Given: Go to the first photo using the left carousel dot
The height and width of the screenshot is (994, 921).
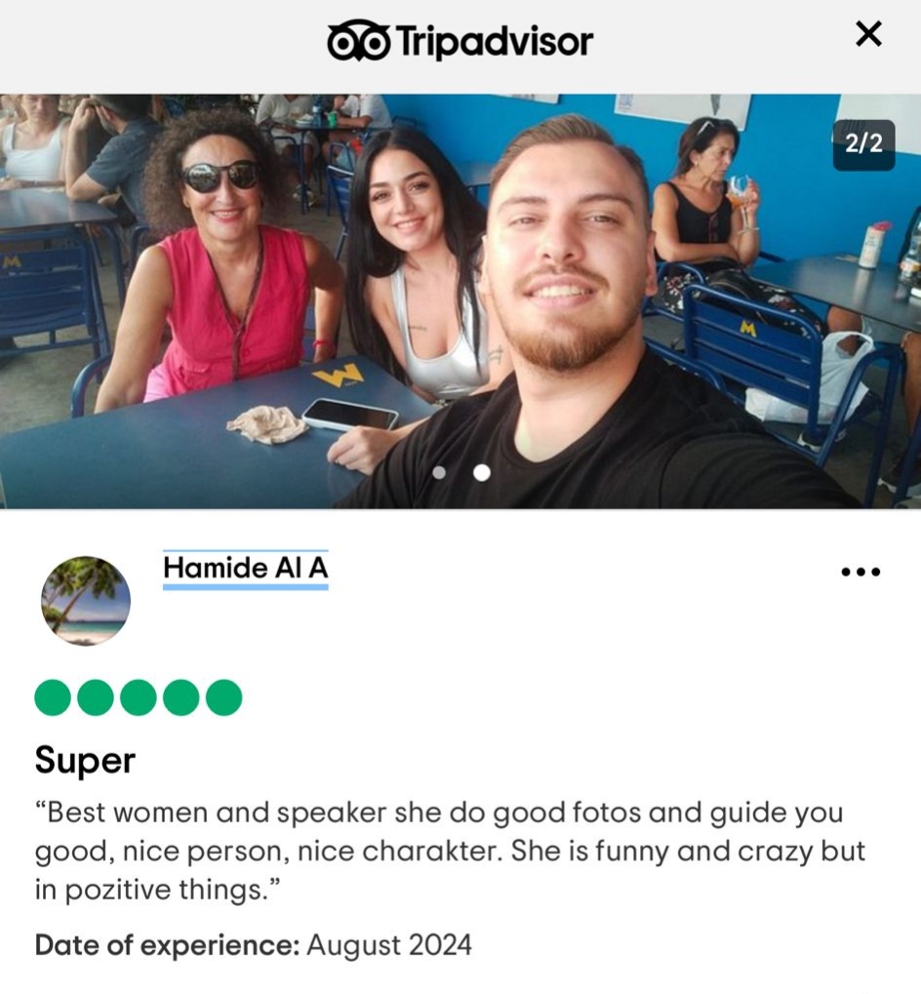Looking at the screenshot, I should click(439, 472).
